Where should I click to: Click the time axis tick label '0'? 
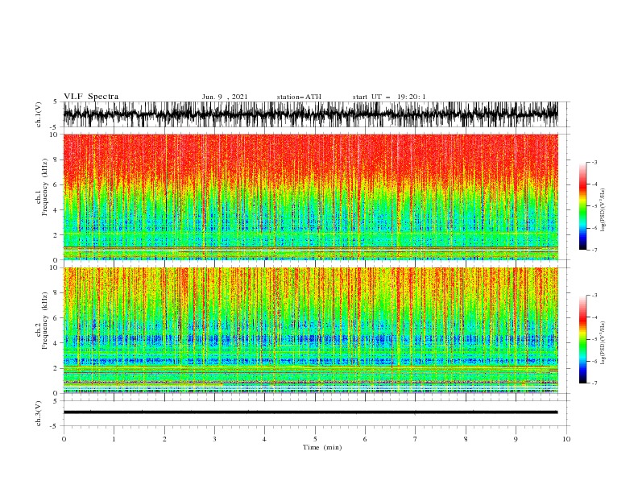tap(64, 439)
